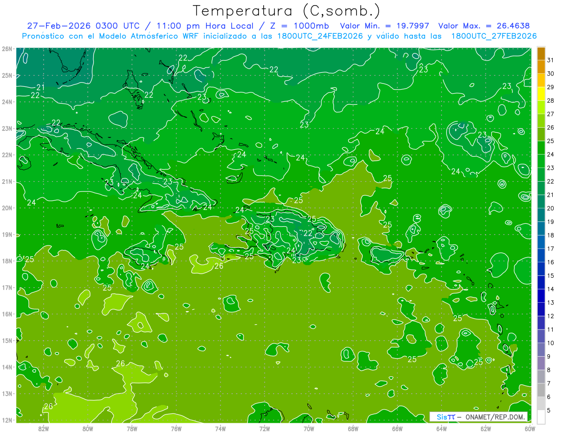Click the 20N latitude axis label
The height and width of the screenshot is (435, 563).
click(x=7, y=208)
